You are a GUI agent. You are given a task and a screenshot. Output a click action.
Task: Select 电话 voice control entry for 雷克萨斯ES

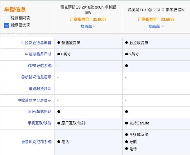coord(63,142)
